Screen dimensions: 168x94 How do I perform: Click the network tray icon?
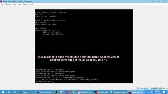(152, 92)
